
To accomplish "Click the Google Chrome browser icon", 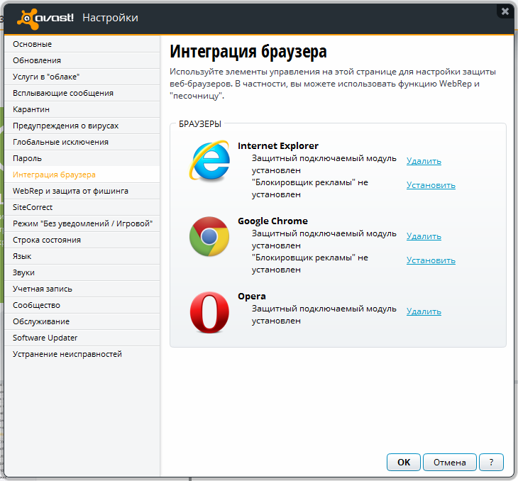I will coord(209,236).
